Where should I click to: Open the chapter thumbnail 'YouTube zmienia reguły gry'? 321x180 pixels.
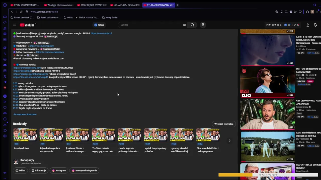[103, 135]
